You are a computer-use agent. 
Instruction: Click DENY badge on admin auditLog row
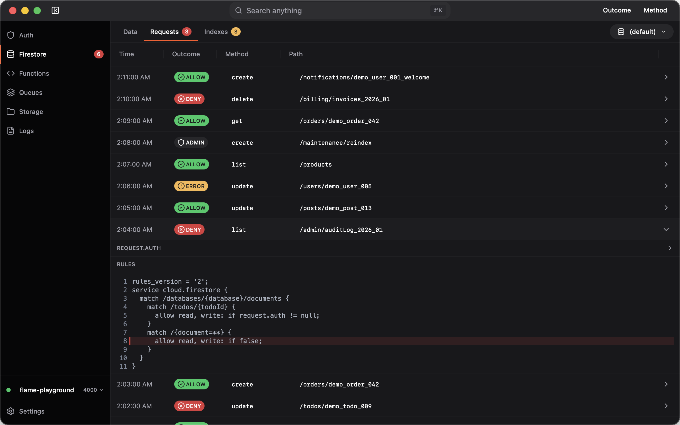[x=189, y=230]
